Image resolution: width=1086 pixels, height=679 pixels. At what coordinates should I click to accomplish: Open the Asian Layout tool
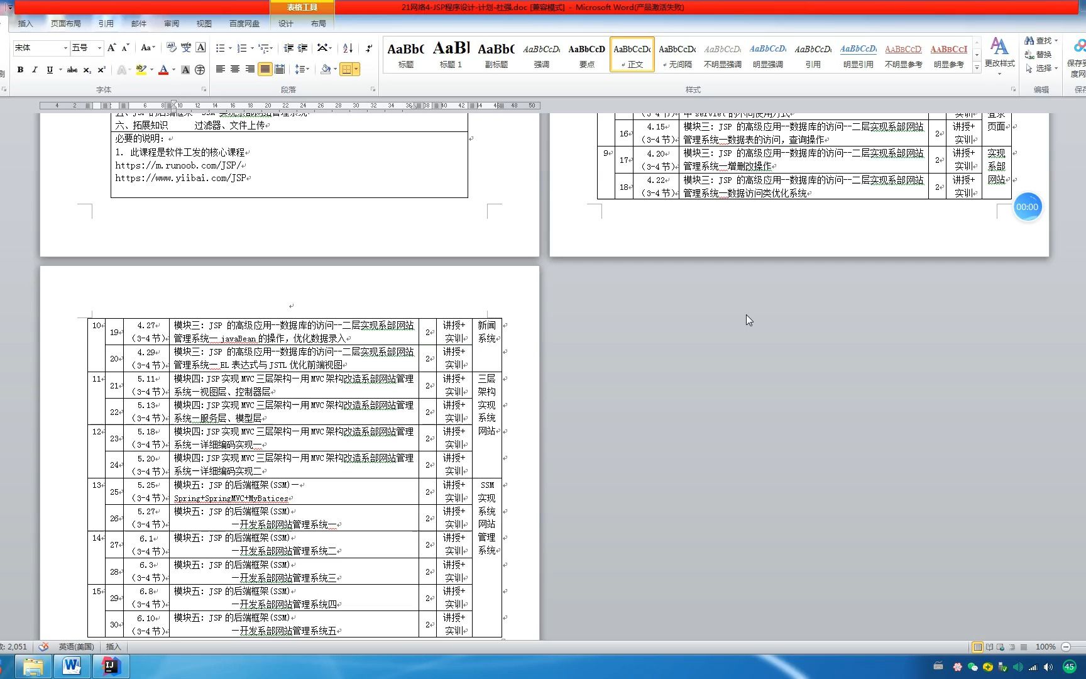(x=323, y=48)
